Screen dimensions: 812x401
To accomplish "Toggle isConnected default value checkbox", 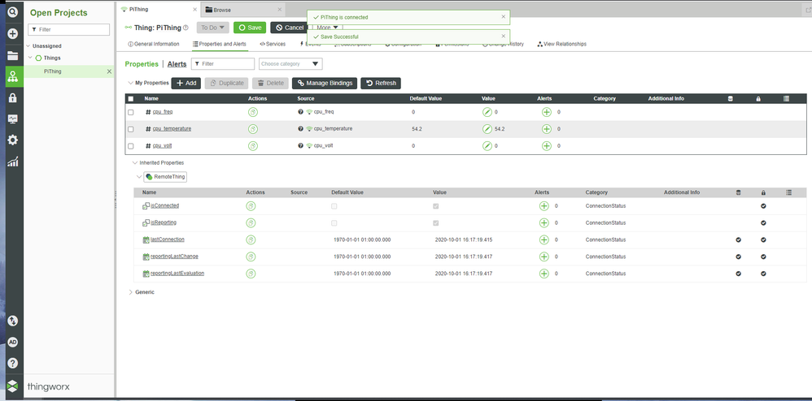I will tap(334, 206).
